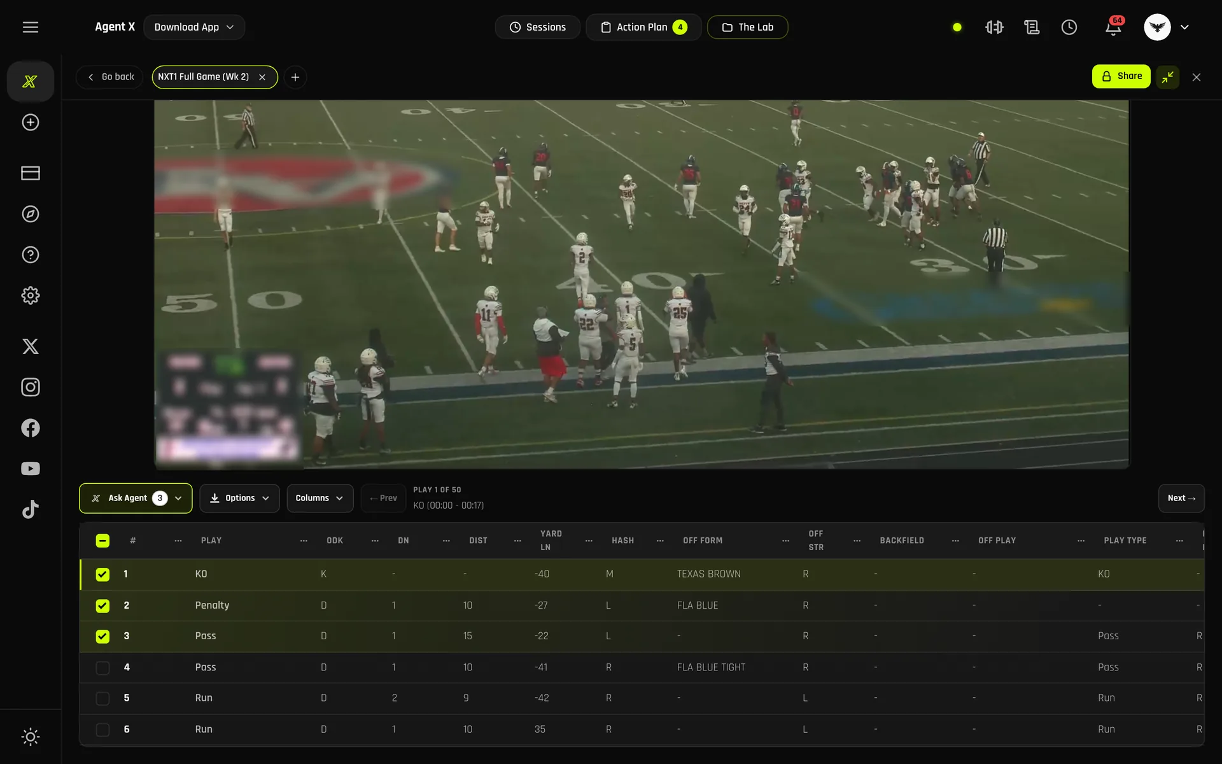Add a new tab with plus button
The height and width of the screenshot is (764, 1222).
click(x=295, y=77)
